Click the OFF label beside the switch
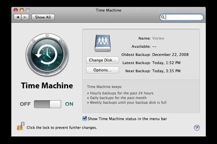The height and width of the screenshot is (144, 217). [x=25, y=104]
